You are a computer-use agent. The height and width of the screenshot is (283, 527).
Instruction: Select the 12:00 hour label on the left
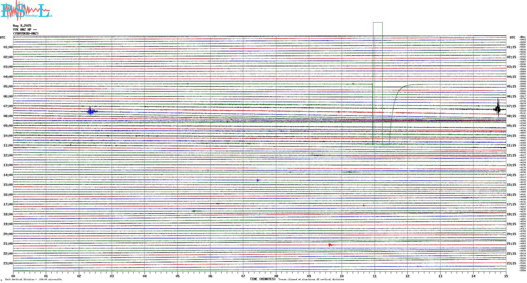point(8,155)
